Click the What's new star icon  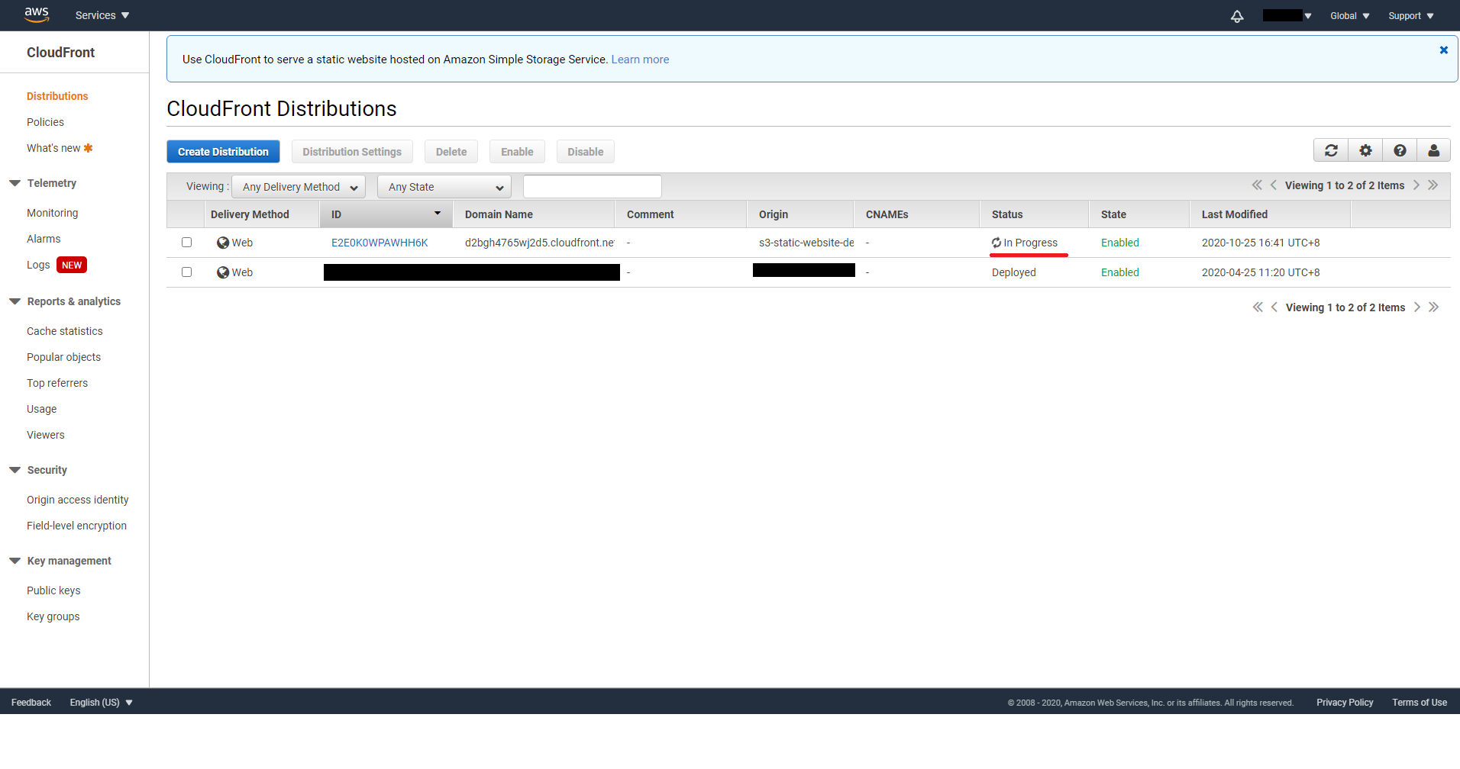(88, 148)
